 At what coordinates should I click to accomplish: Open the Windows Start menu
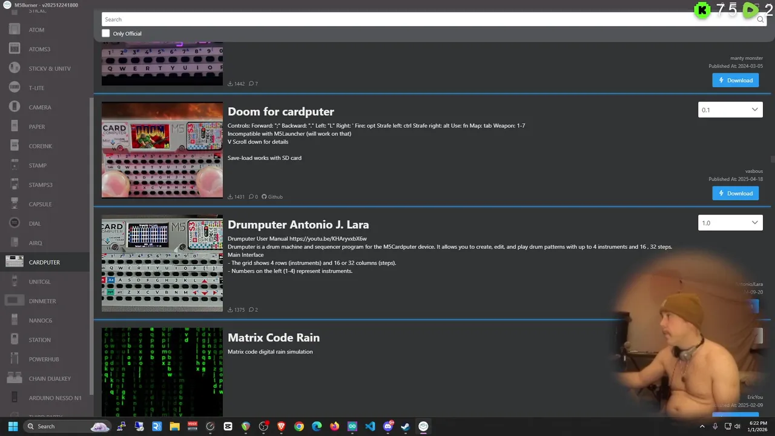point(13,426)
